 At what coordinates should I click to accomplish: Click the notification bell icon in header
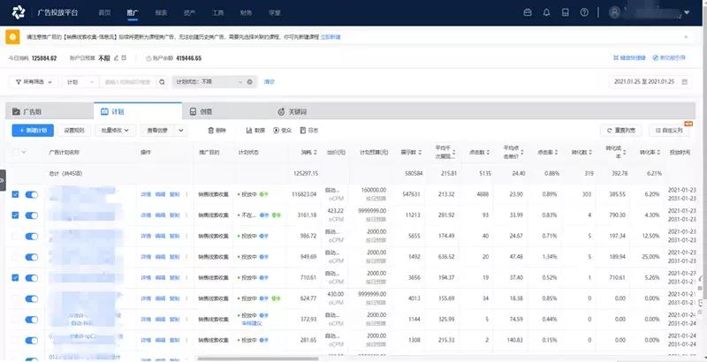(x=546, y=12)
